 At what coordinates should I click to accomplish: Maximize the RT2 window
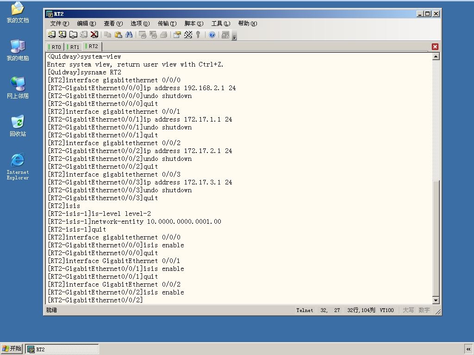coord(427,14)
